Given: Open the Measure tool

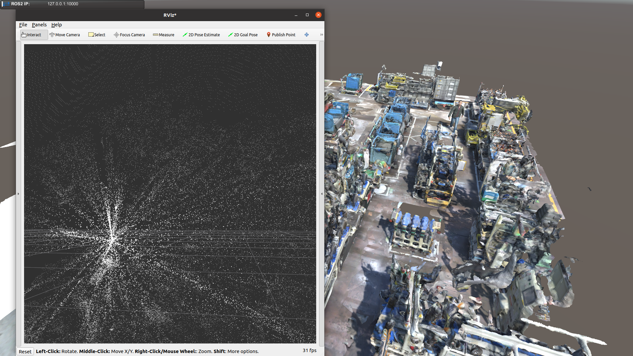Looking at the screenshot, I should tap(164, 35).
